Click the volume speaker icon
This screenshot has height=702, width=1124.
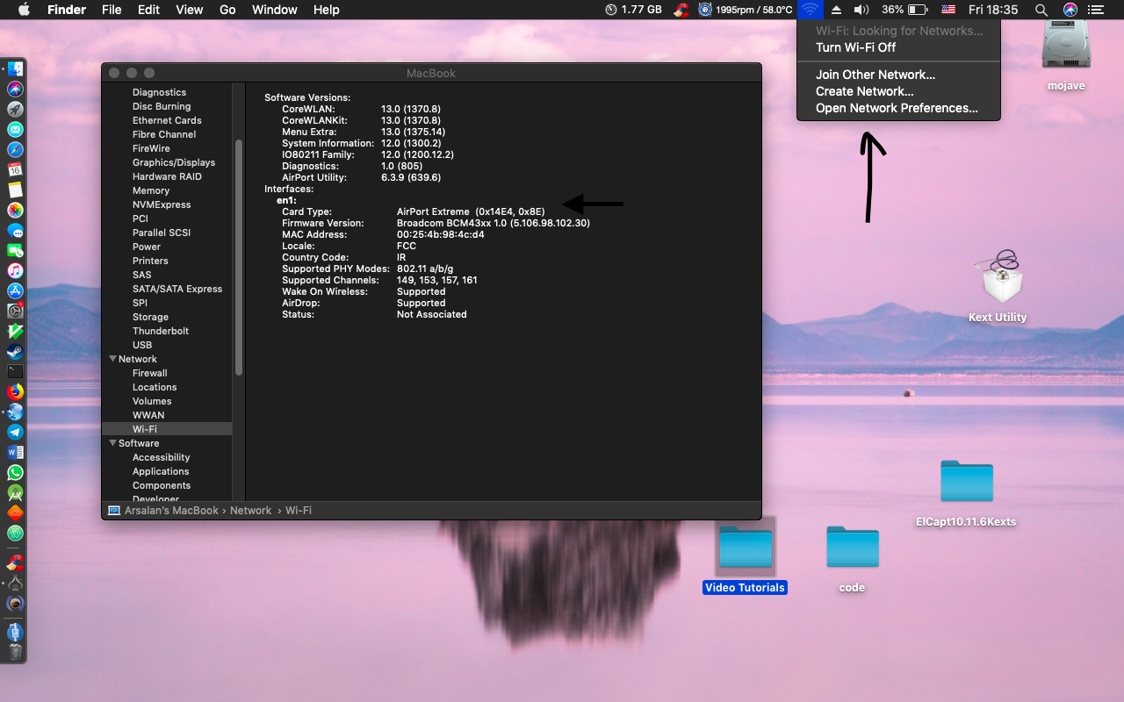(x=861, y=10)
